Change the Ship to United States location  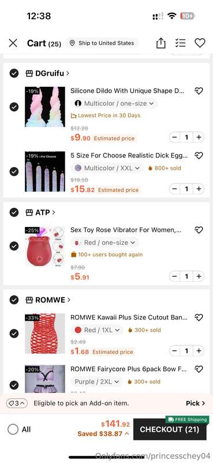[102, 43]
